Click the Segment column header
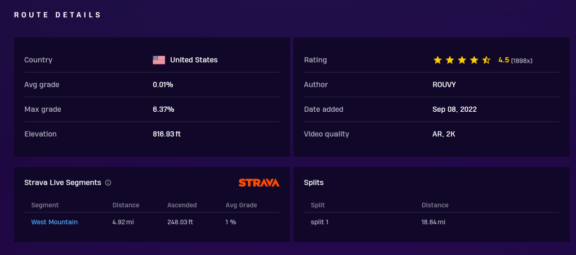This screenshot has height=255, width=576. (x=45, y=205)
